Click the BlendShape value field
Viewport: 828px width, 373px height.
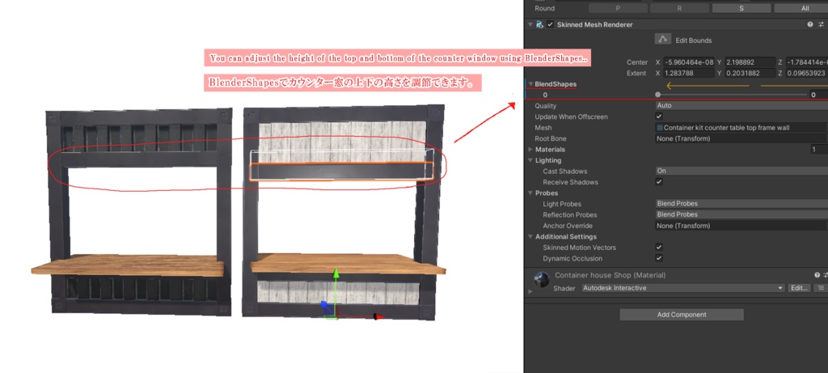818,95
